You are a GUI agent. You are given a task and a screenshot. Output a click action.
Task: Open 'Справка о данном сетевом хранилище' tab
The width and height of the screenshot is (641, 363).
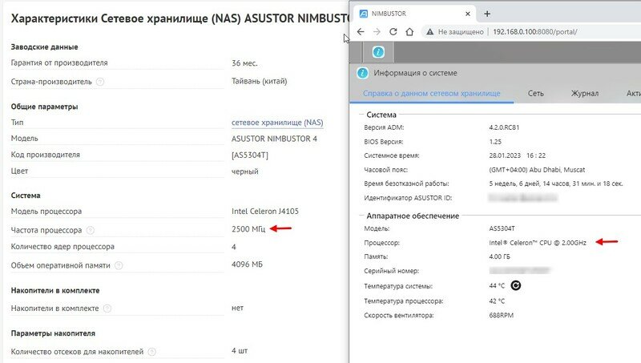432,93
